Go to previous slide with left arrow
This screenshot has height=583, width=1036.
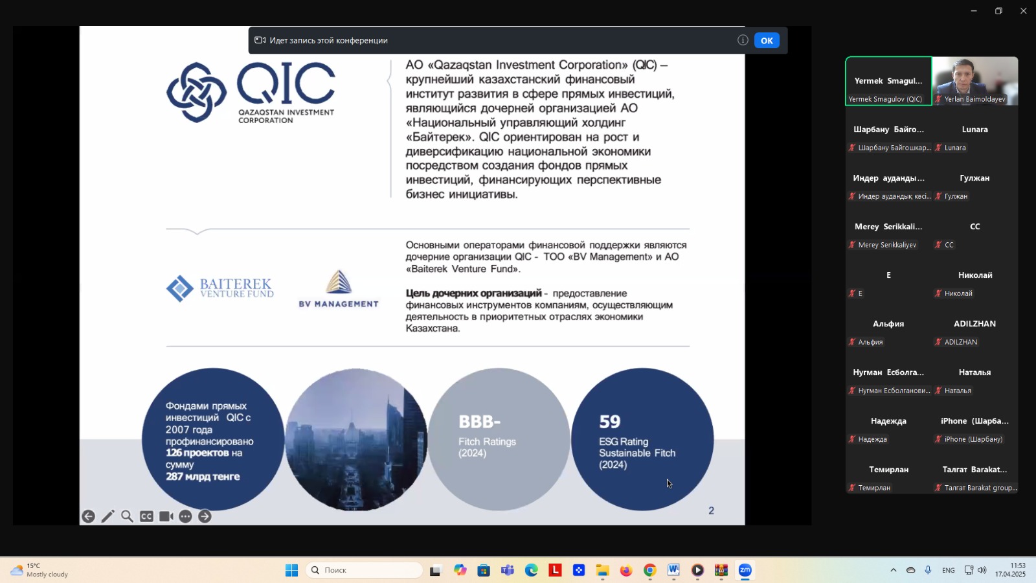click(89, 516)
